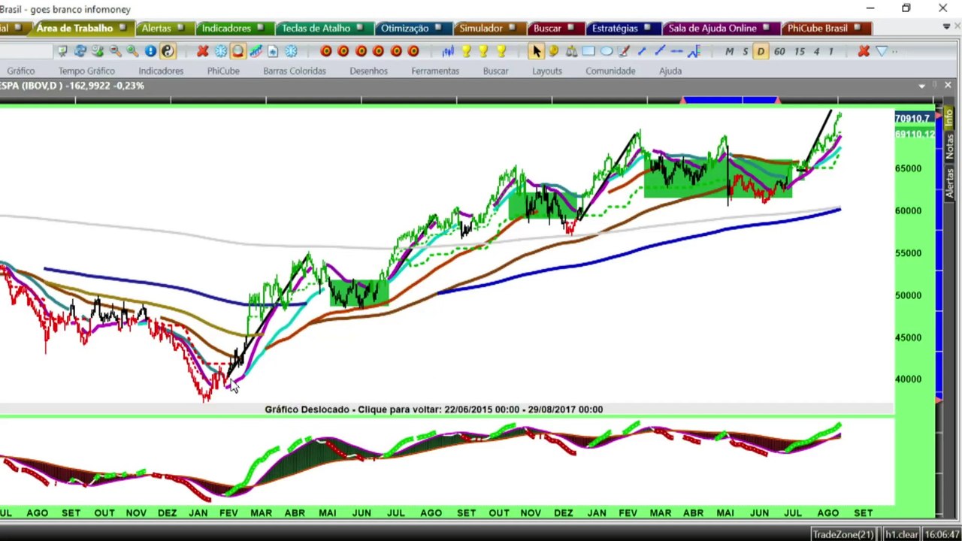Open the Layouts menu
This screenshot has height=541, width=962.
[547, 71]
